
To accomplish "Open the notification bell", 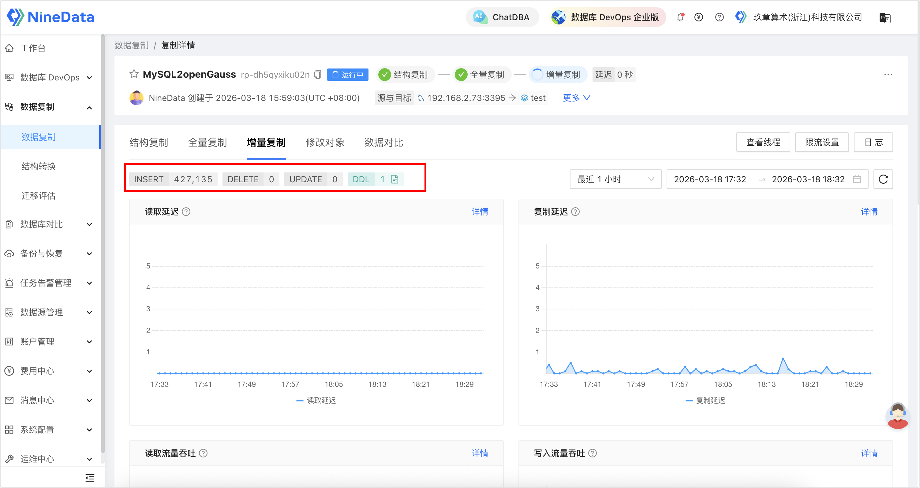I will (x=680, y=17).
